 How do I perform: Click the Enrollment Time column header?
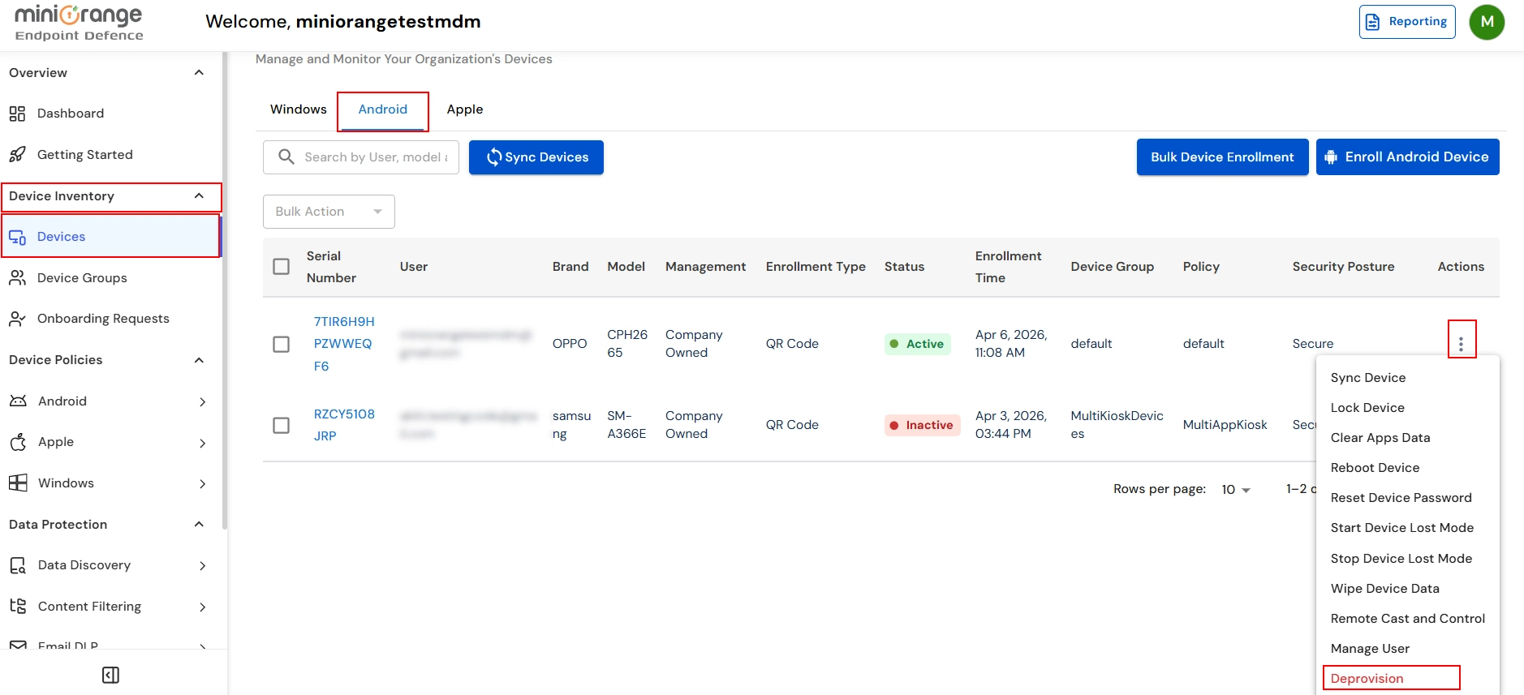pos(1008,267)
